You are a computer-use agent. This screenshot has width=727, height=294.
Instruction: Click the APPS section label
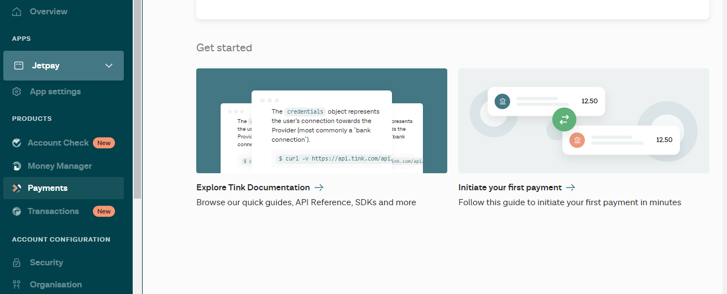[x=22, y=39]
